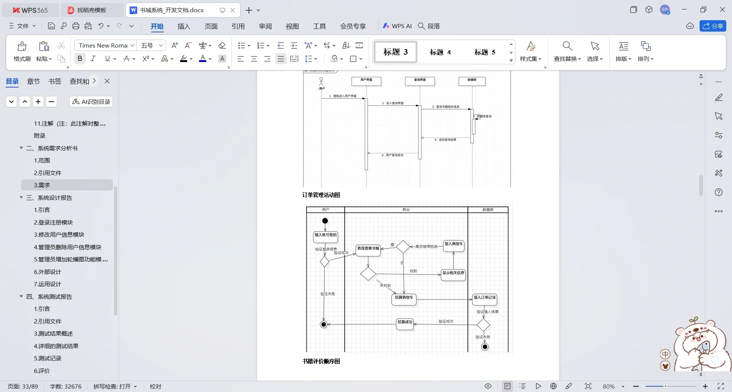
Task: Click AI识别目录 to recognize outline
Action: point(91,102)
